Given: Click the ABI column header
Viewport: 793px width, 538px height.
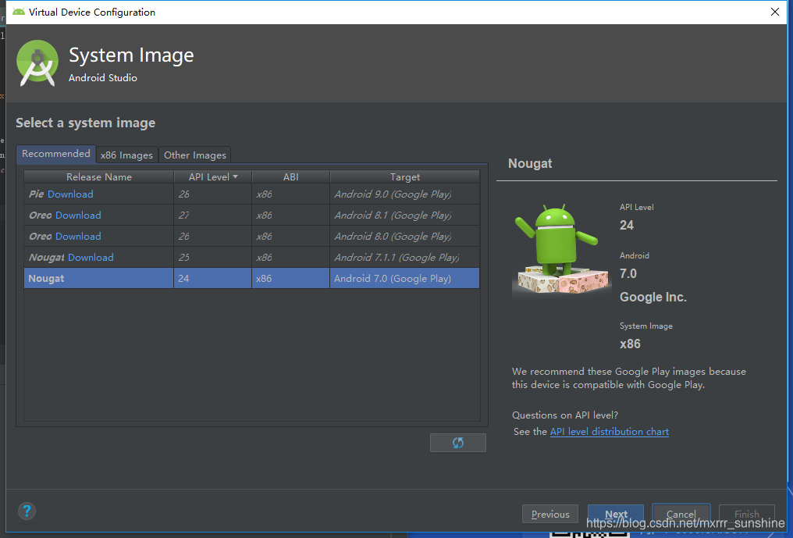Looking at the screenshot, I should [x=291, y=176].
